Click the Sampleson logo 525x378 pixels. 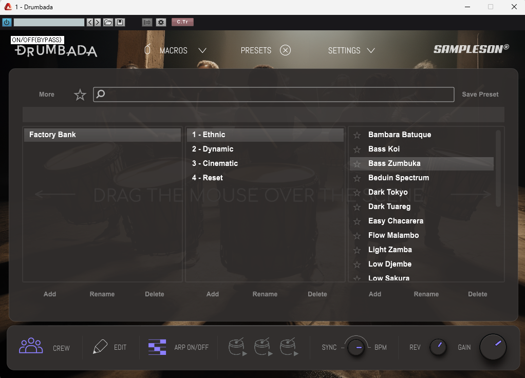(472, 49)
